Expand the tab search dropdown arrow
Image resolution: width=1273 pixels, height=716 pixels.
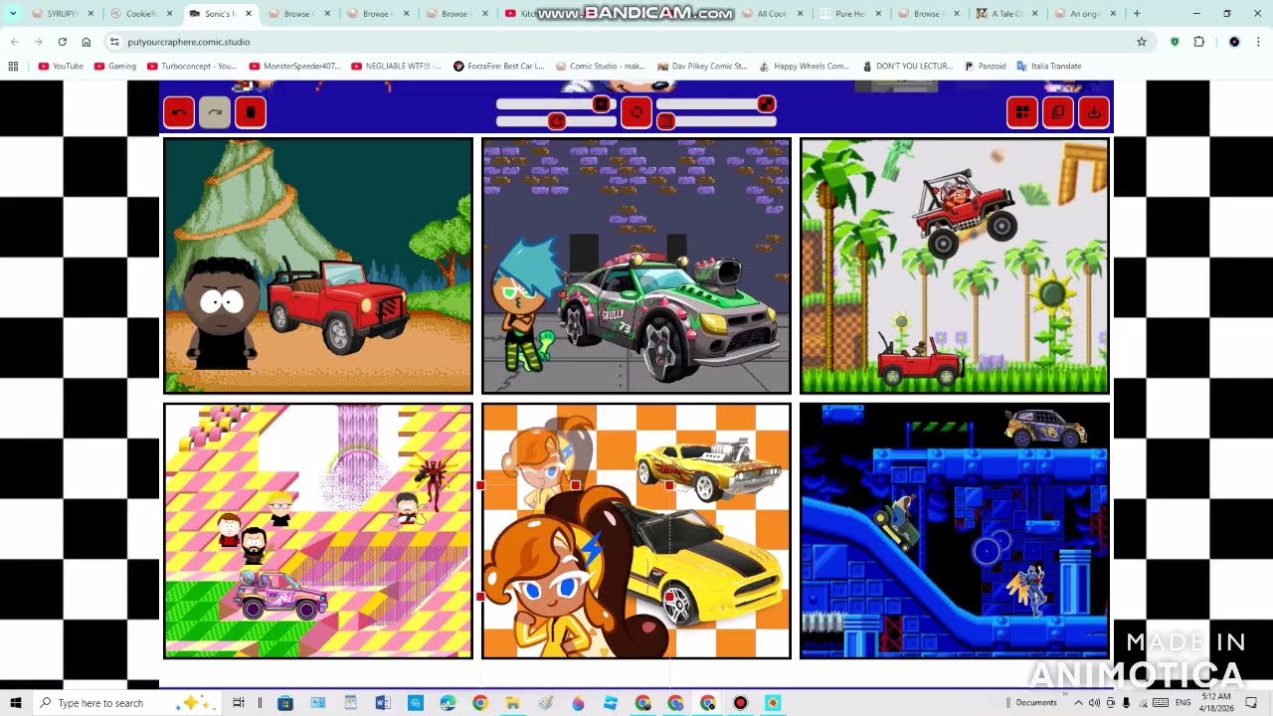click(x=13, y=14)
